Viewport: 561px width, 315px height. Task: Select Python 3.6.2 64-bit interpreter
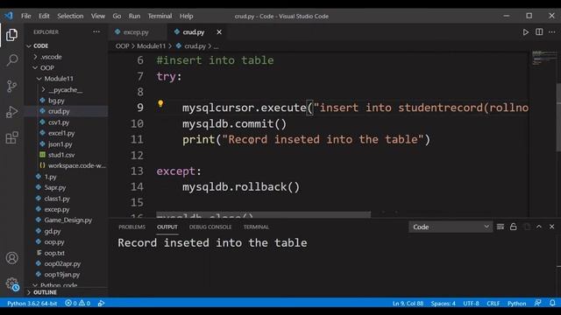[32, 304]
